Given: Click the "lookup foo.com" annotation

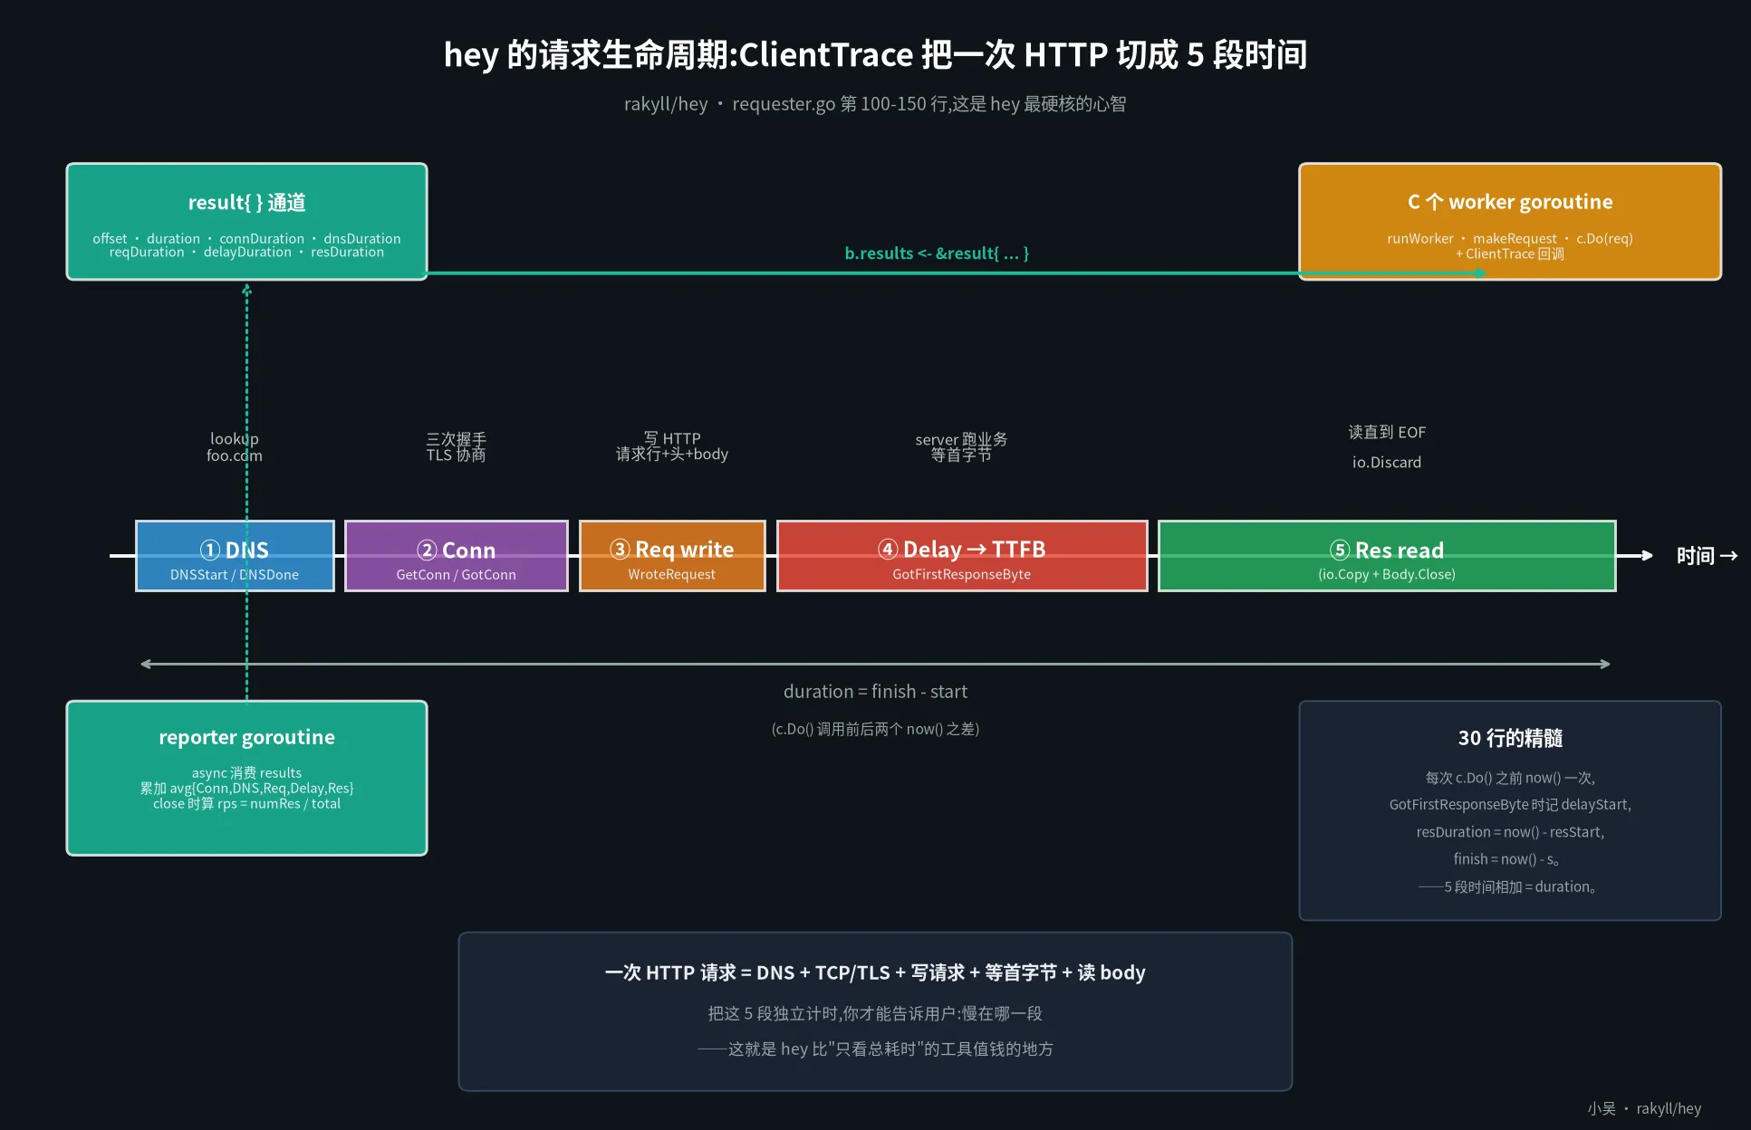Looking at the screenshot, I should (x=235, y=446).
